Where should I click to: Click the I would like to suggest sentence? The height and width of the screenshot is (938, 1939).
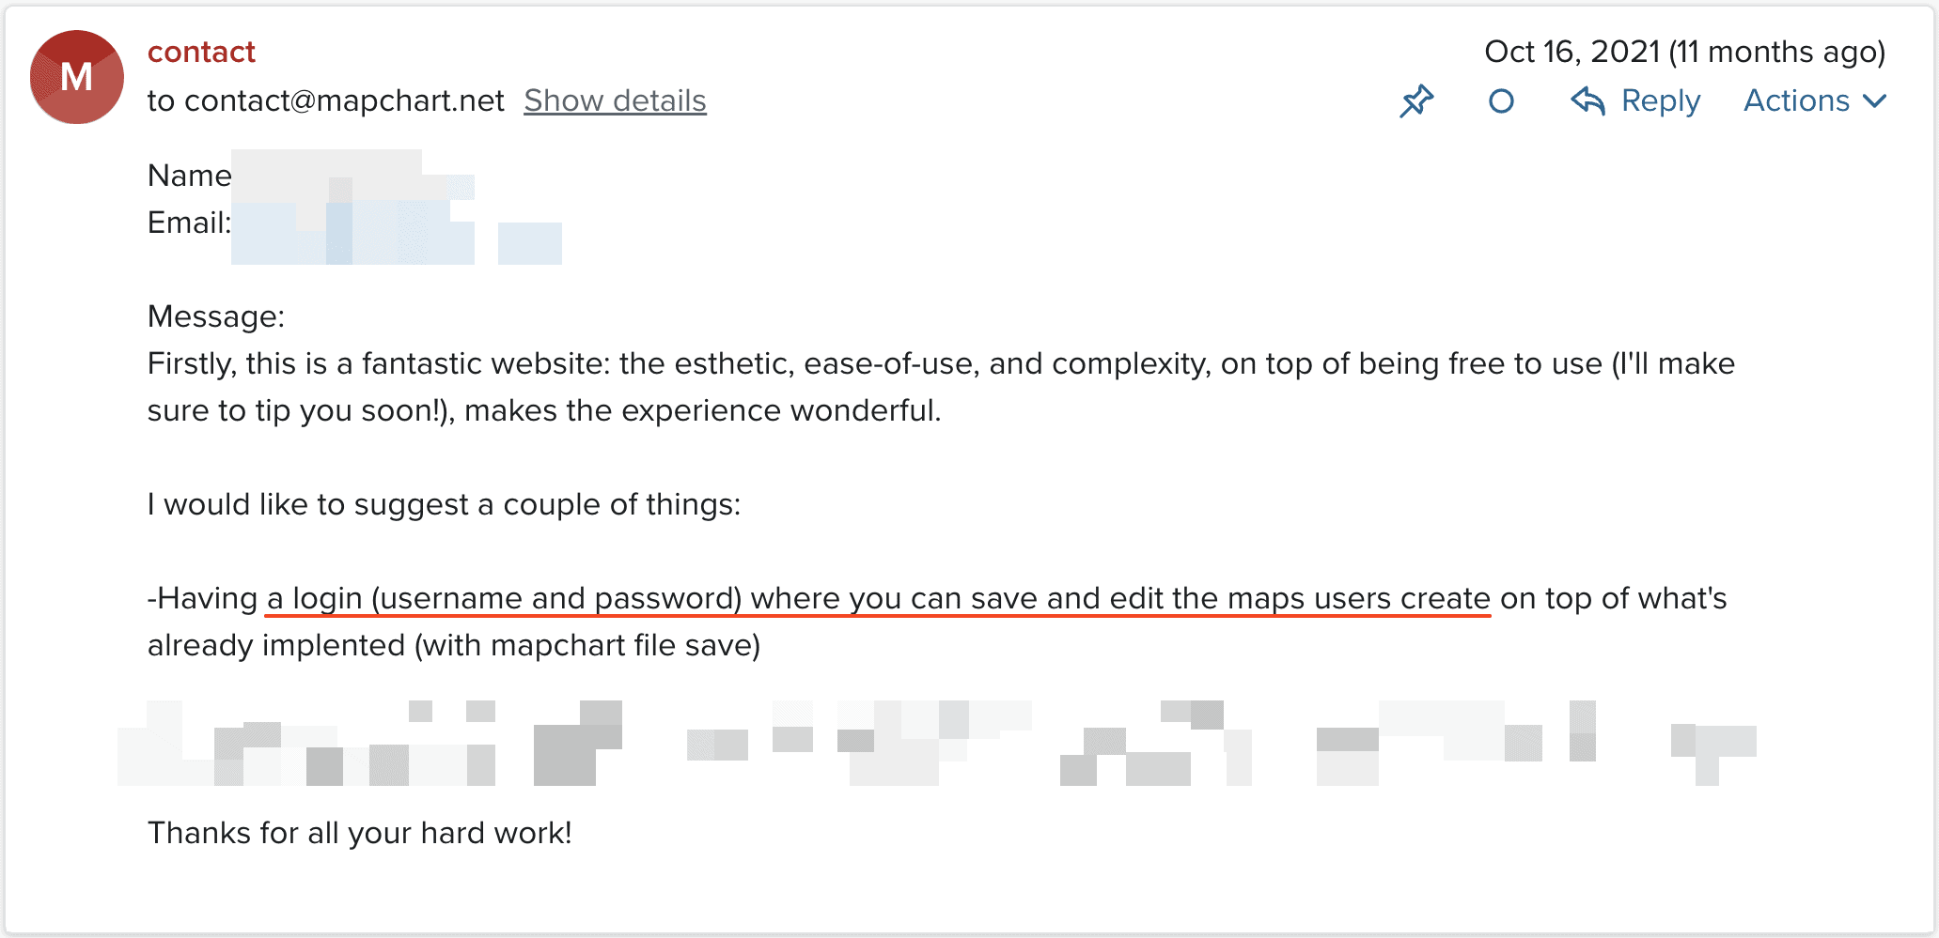(x=444, y=504)
